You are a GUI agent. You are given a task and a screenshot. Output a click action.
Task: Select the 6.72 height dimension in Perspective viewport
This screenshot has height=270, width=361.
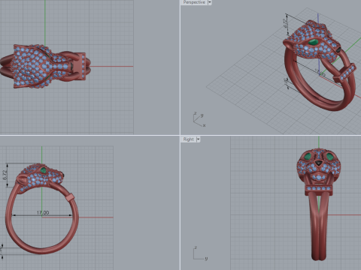click(x=286, y=24)
